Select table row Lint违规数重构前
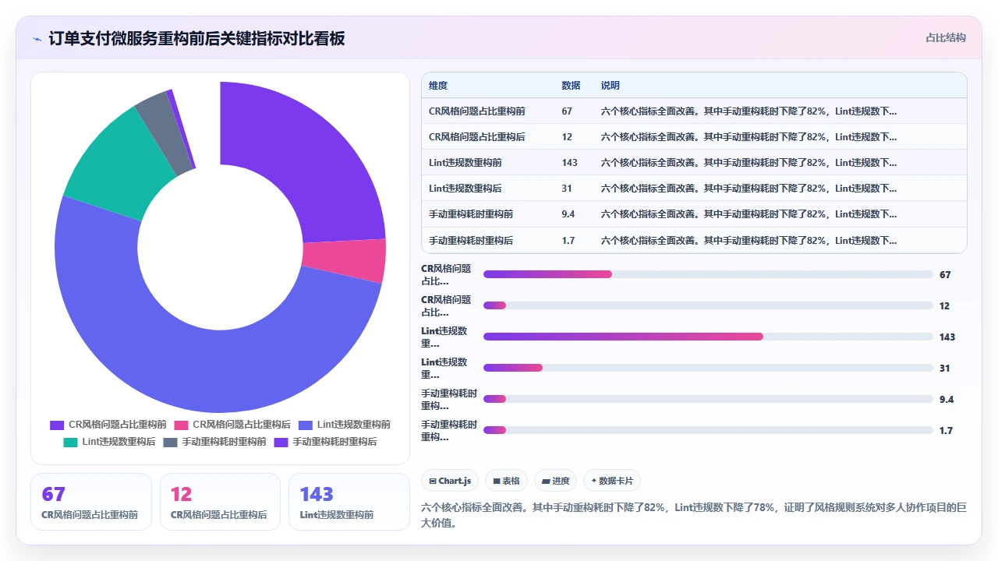This screenshot has height=561, width=998. click(x=694, y=163)
